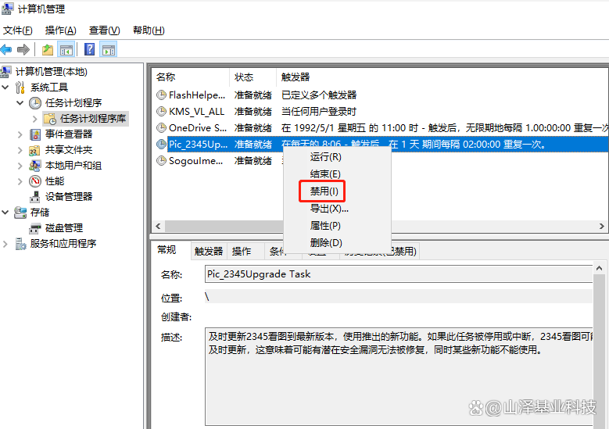
Task: Click the 计算机管理(本地) root icon
Action: [x=5, y=72]
